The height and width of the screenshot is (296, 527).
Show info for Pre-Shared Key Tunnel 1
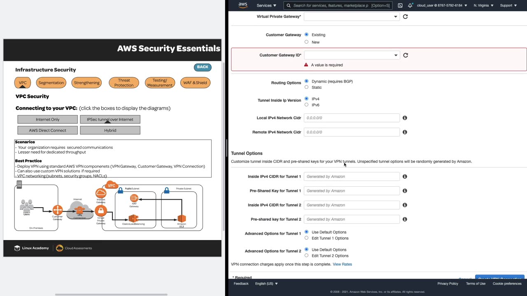(405, 191)
